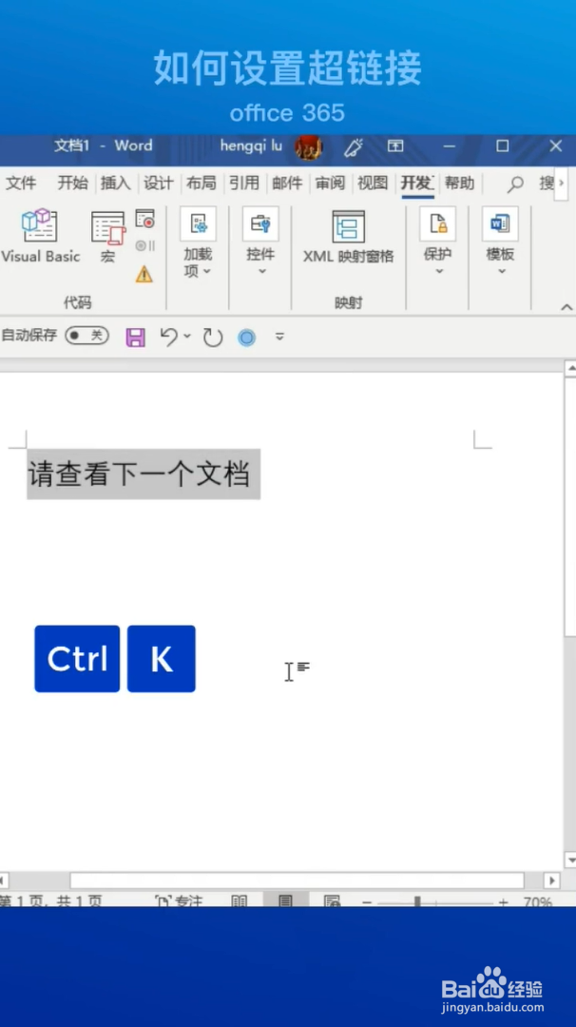The width and height of the screenshot is (576, 1027).
Task: Open the Visual Basic editor
Action: point(41,237)
